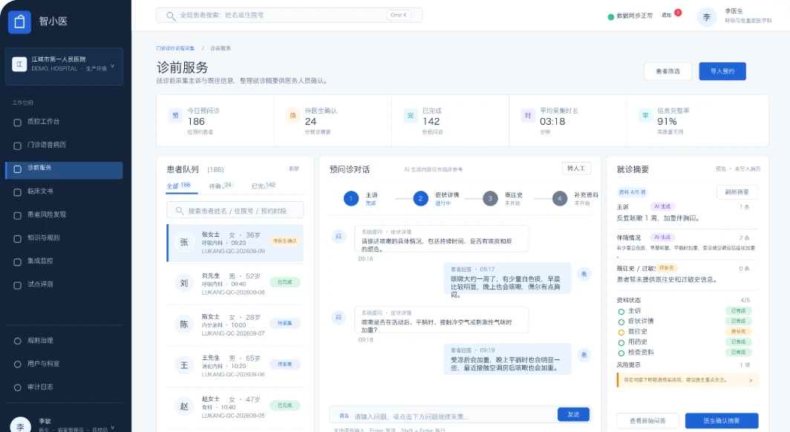Click the 门诊诊疗流程采集 breadcrumb link
Image resolution: width=790 pixels, height=432 pixels.
coord(174,48)
